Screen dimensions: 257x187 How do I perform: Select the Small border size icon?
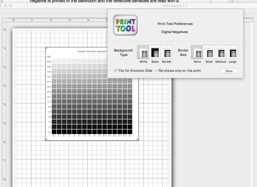209,52
